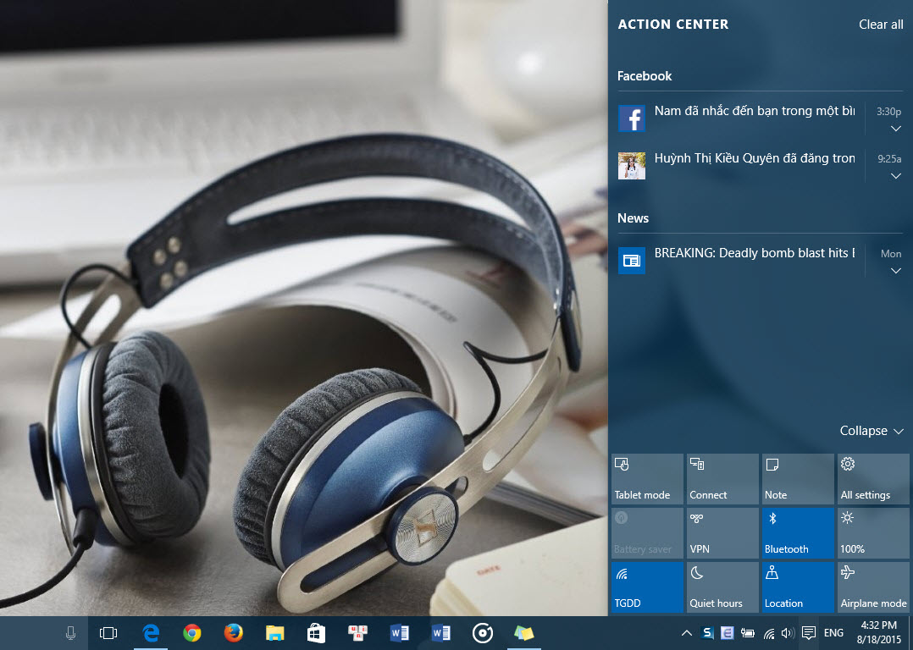Create a Note from quick actions
The image size is (913, 650).
(798, 479)
